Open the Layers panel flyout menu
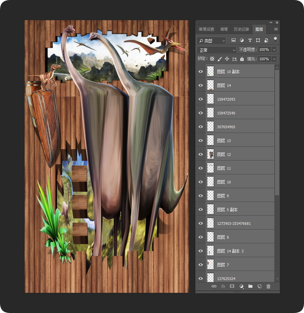304x313 pixels. pos(276,29)
